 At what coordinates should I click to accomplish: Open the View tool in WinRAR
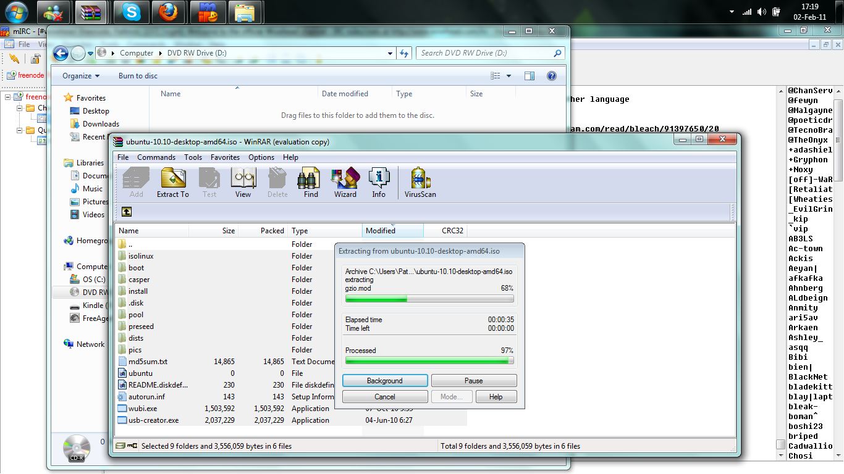point(243,183)
